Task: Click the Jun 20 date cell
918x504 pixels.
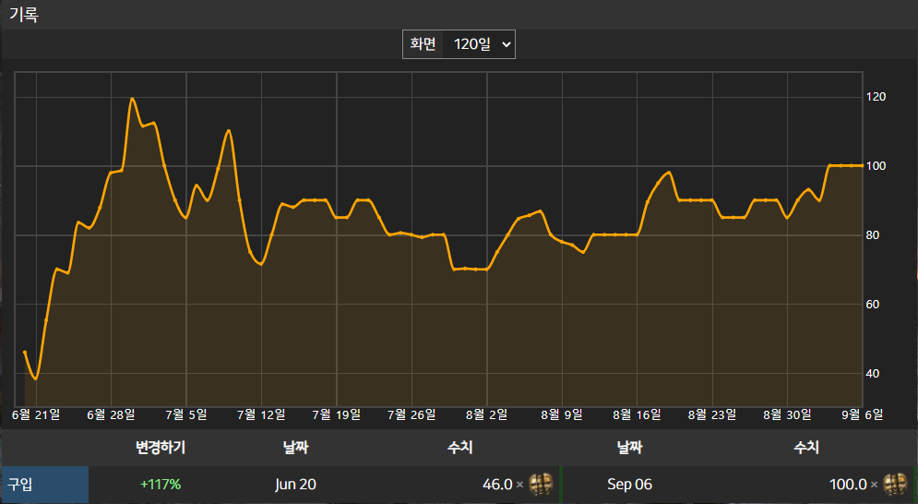Action: pos(295,485)
